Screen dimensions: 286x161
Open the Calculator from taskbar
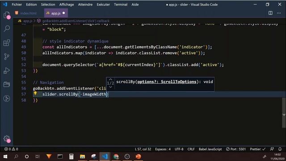(x=71, y=157)
